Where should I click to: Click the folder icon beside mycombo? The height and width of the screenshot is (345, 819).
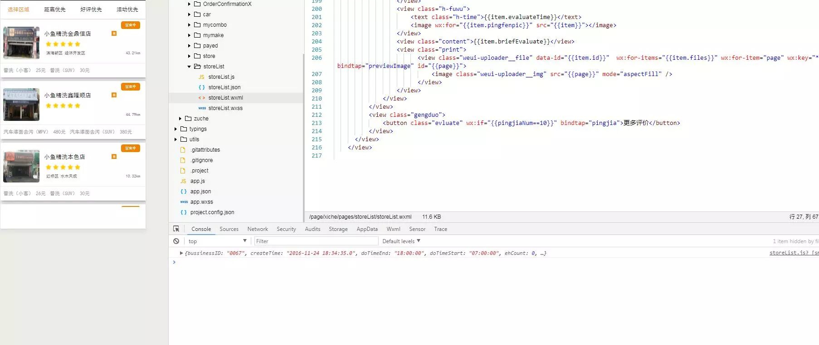197,25
